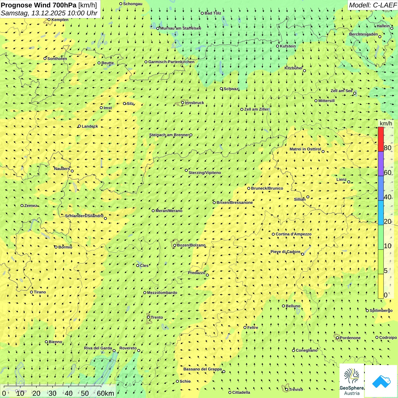Click the "Codroipo" label
Screen dimensions: 398x398
tap(388, 337)
